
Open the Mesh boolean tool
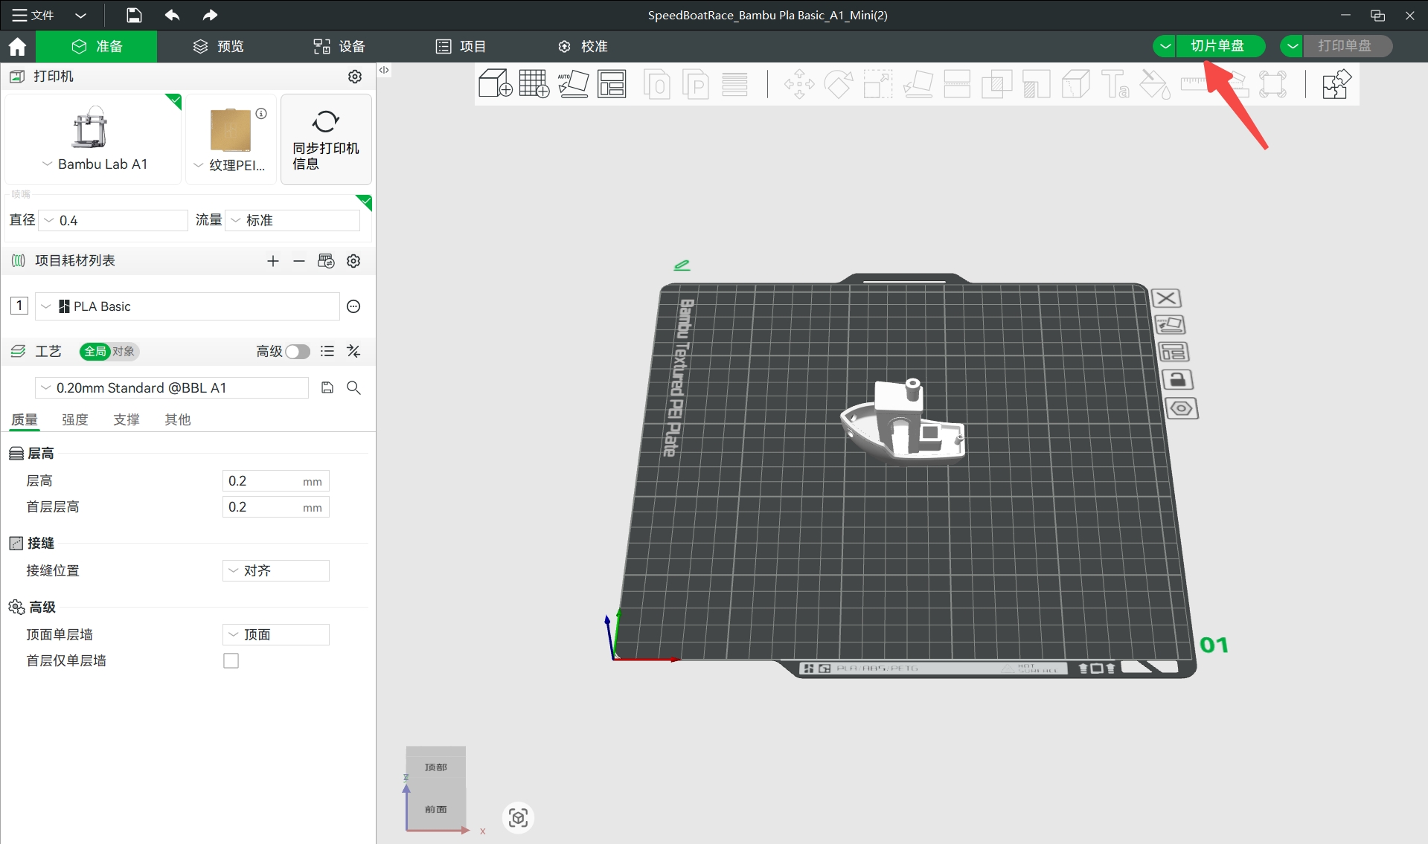click(x=996, y=84)
